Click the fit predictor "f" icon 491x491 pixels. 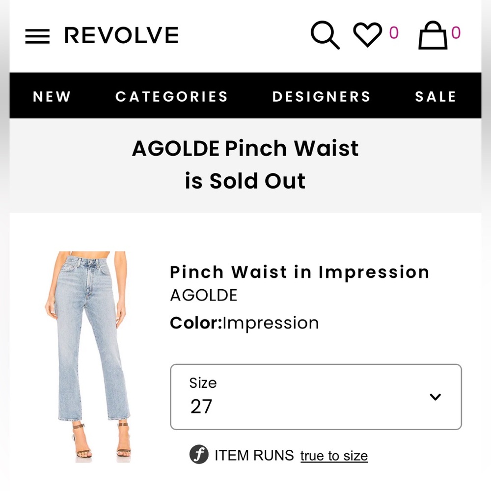198,456
